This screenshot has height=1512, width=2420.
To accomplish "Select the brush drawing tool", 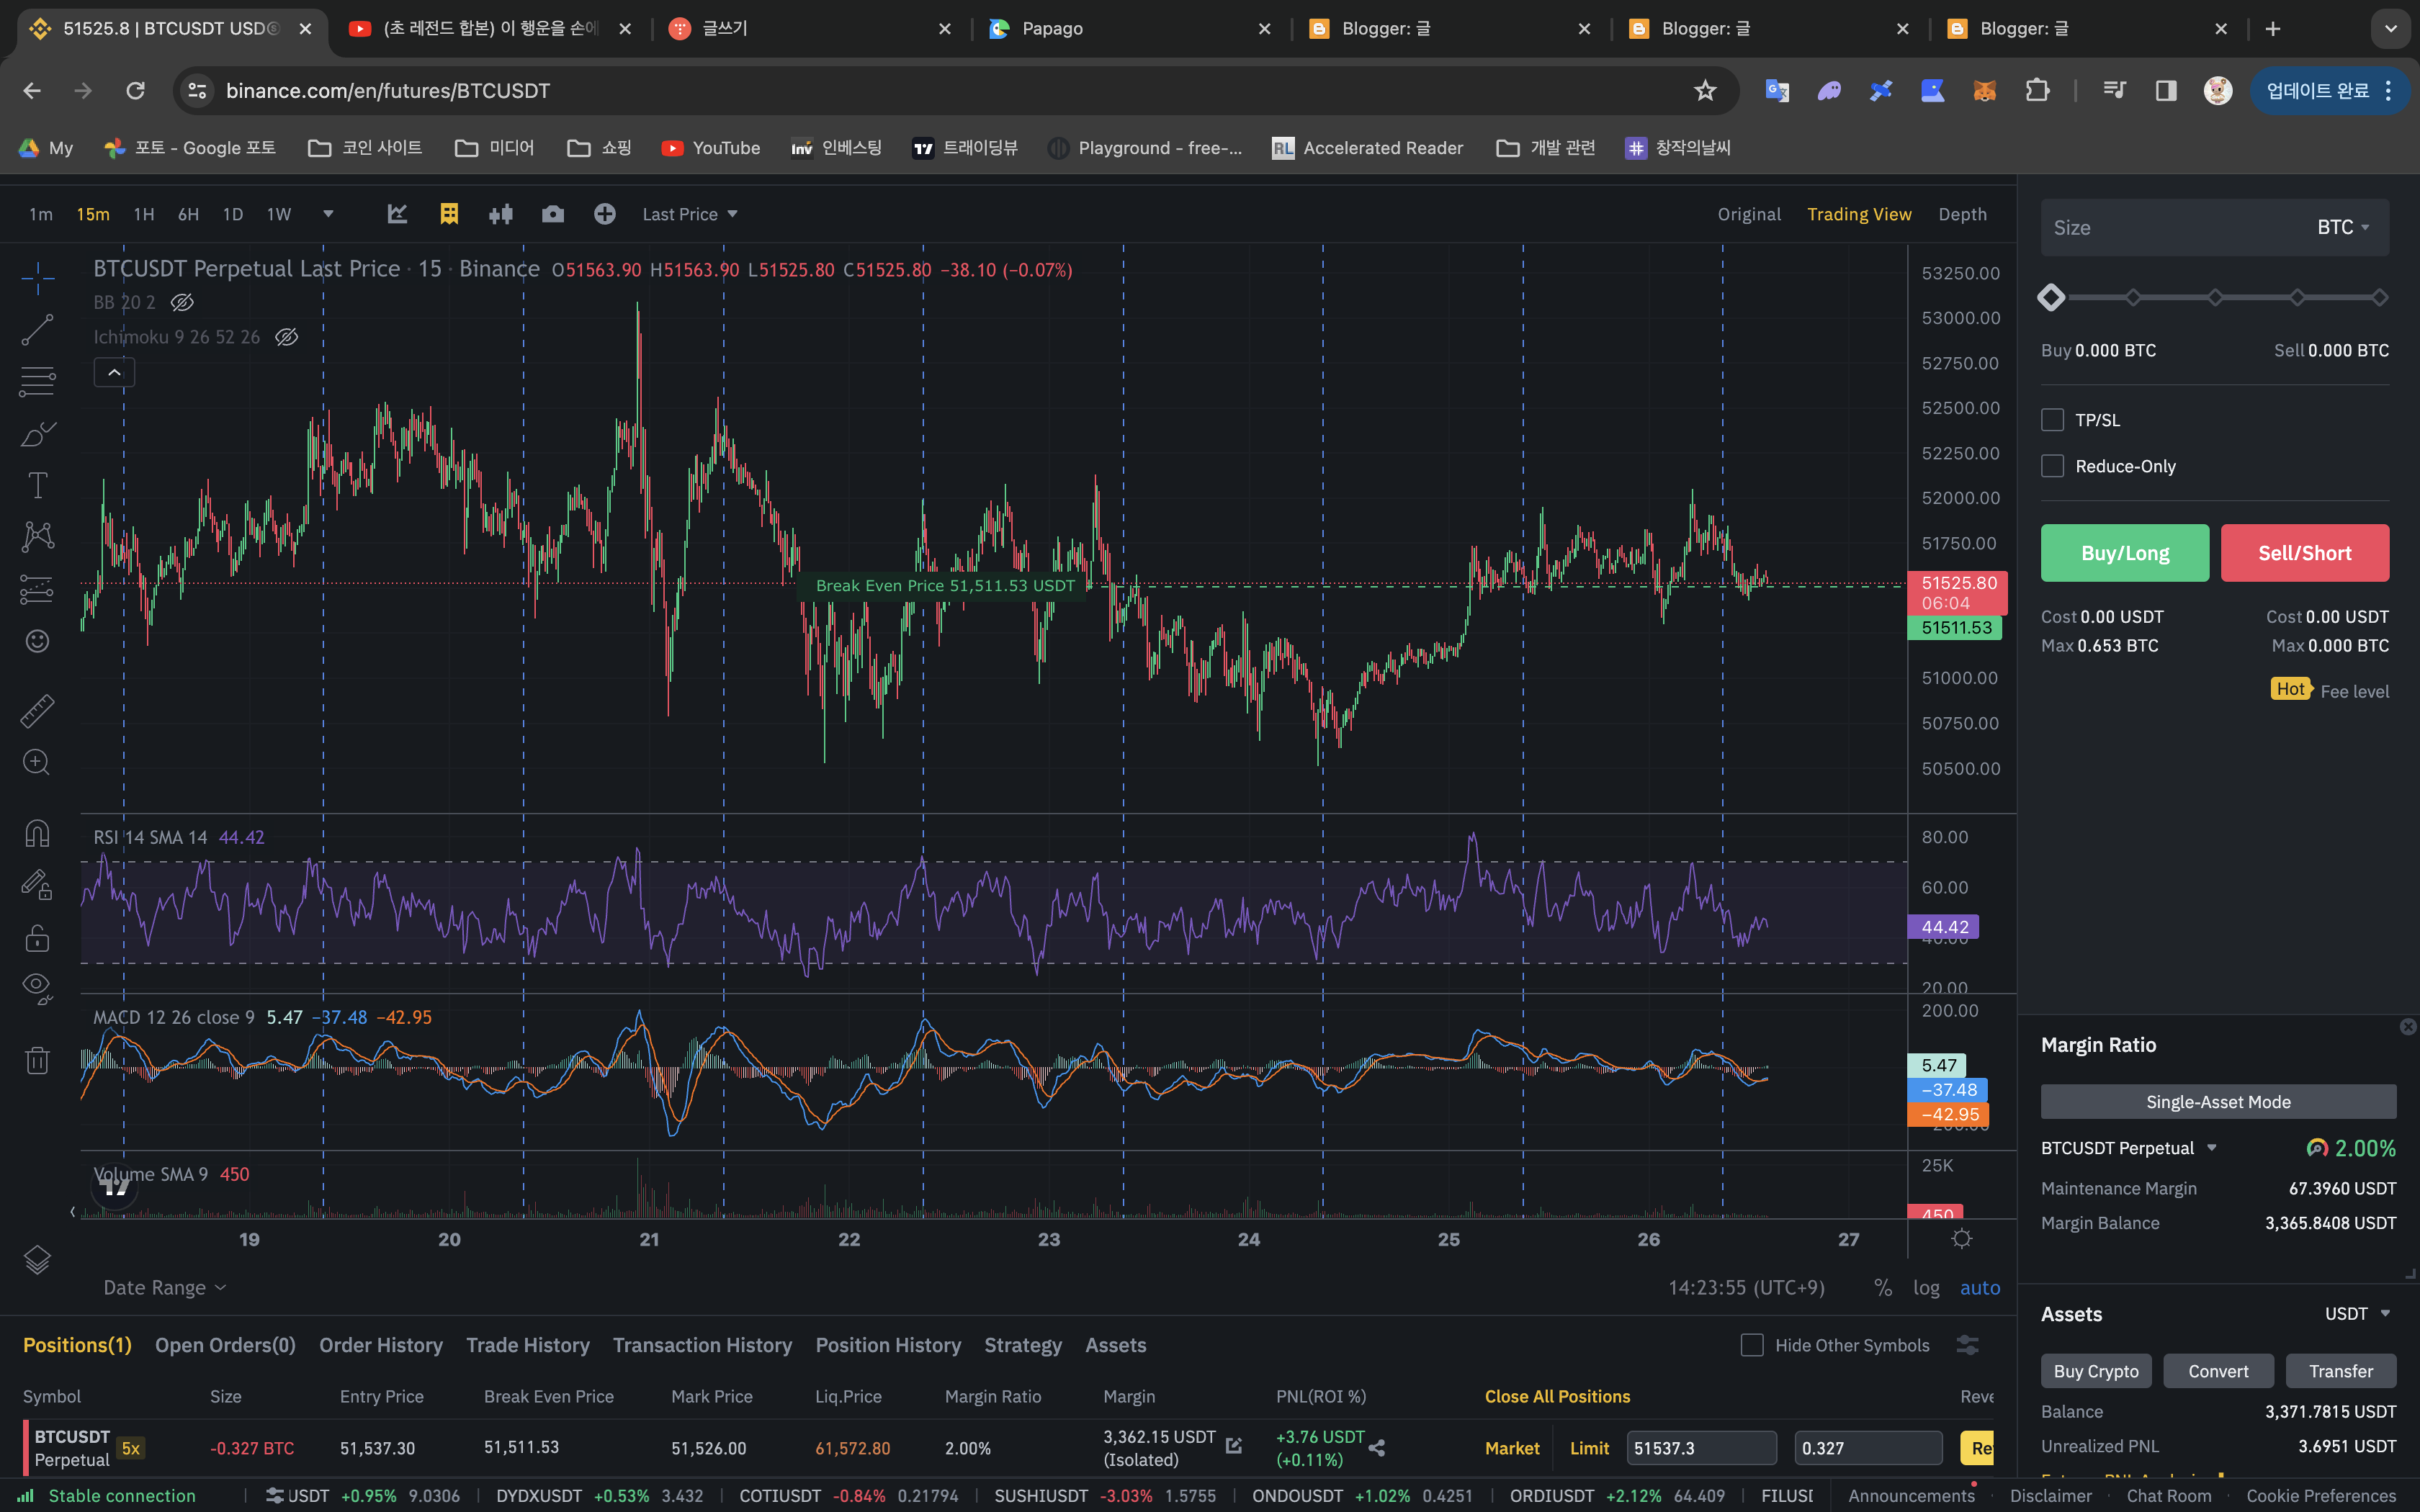I will (38, 434).
